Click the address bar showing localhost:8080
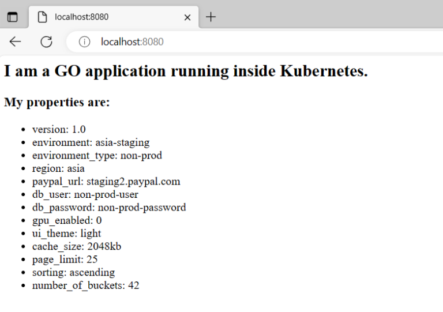 231,42
